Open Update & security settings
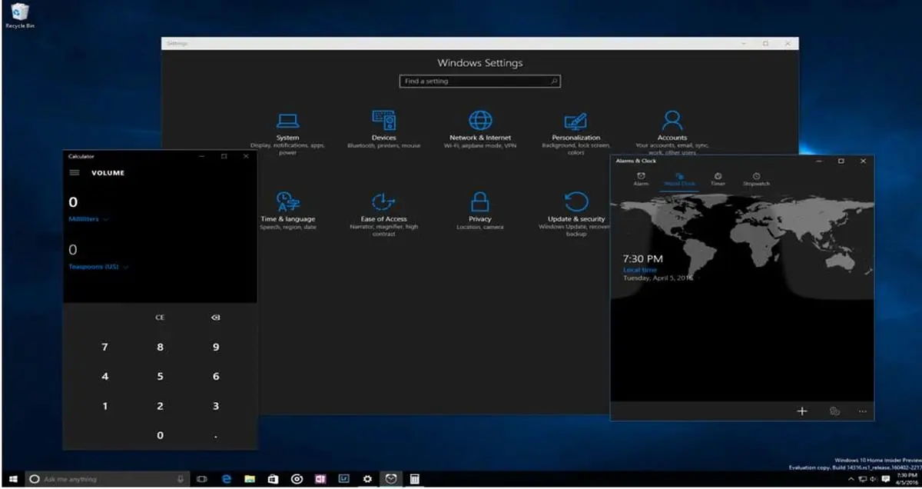The height and width of the screenshot is (489, 922). pos(576,208)
